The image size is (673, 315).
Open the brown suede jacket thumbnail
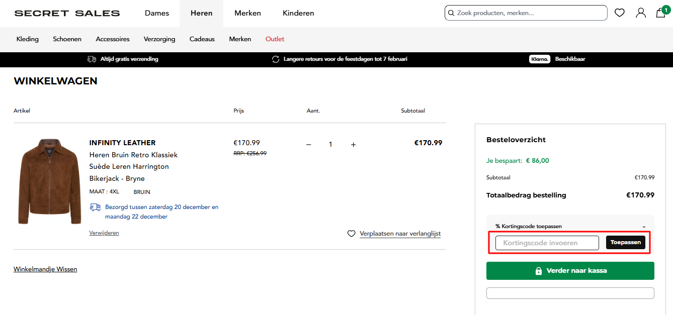[50, 181]
